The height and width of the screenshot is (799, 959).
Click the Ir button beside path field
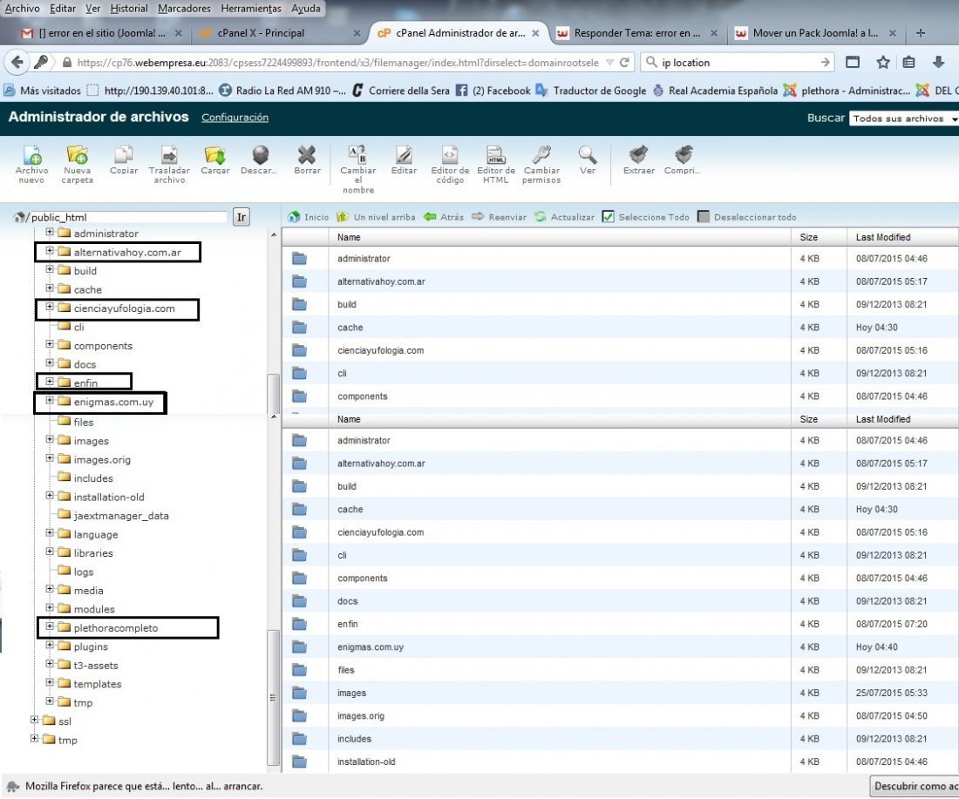241,217
